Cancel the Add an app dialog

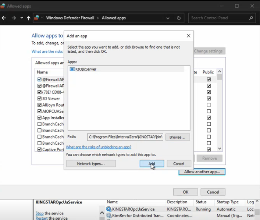tap(179, 163)
